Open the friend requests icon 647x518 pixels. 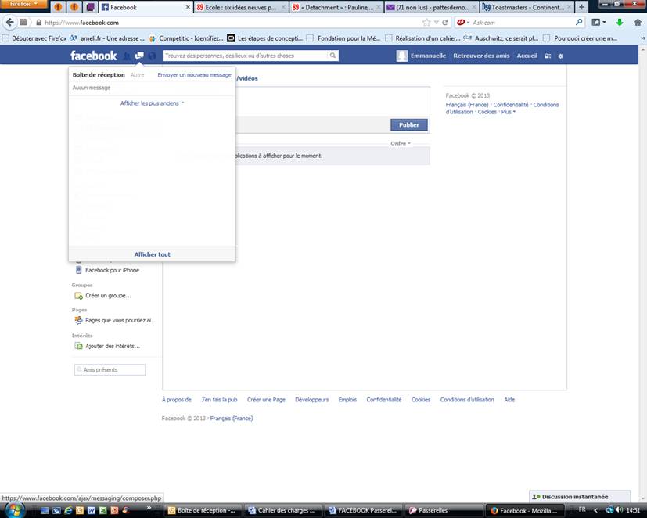click(127, 56)
